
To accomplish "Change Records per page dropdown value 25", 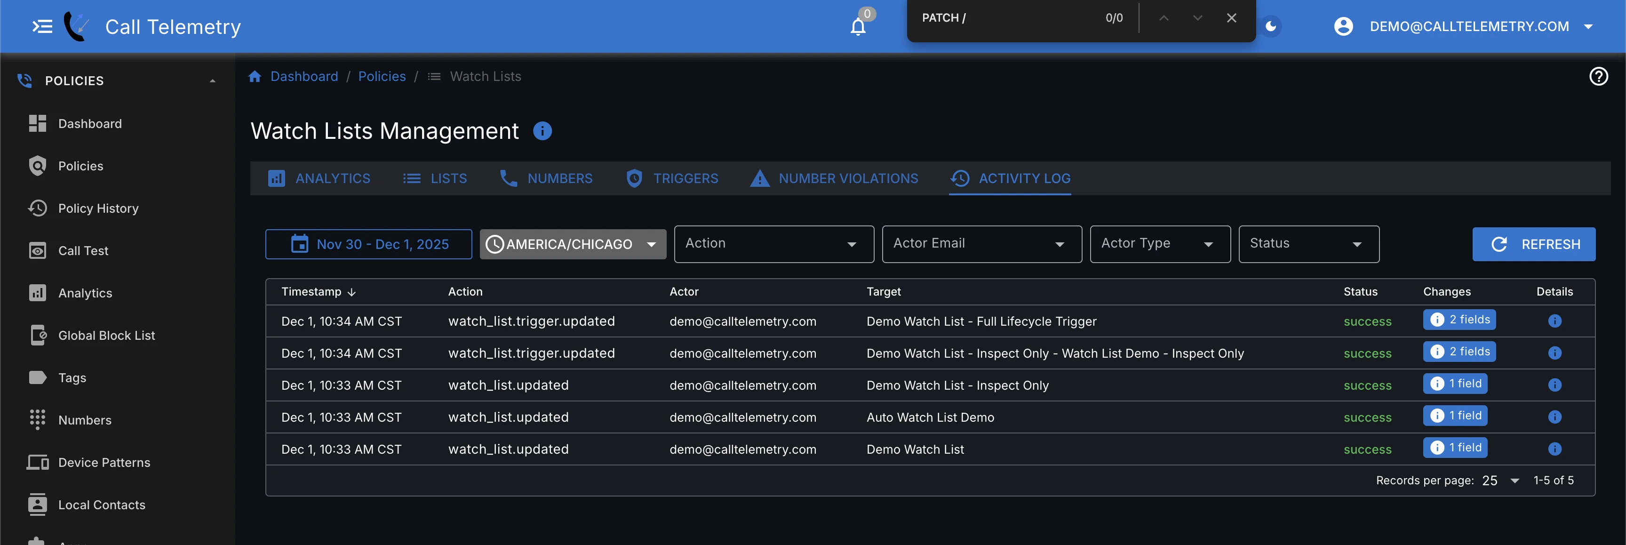I will (1500, 481).
